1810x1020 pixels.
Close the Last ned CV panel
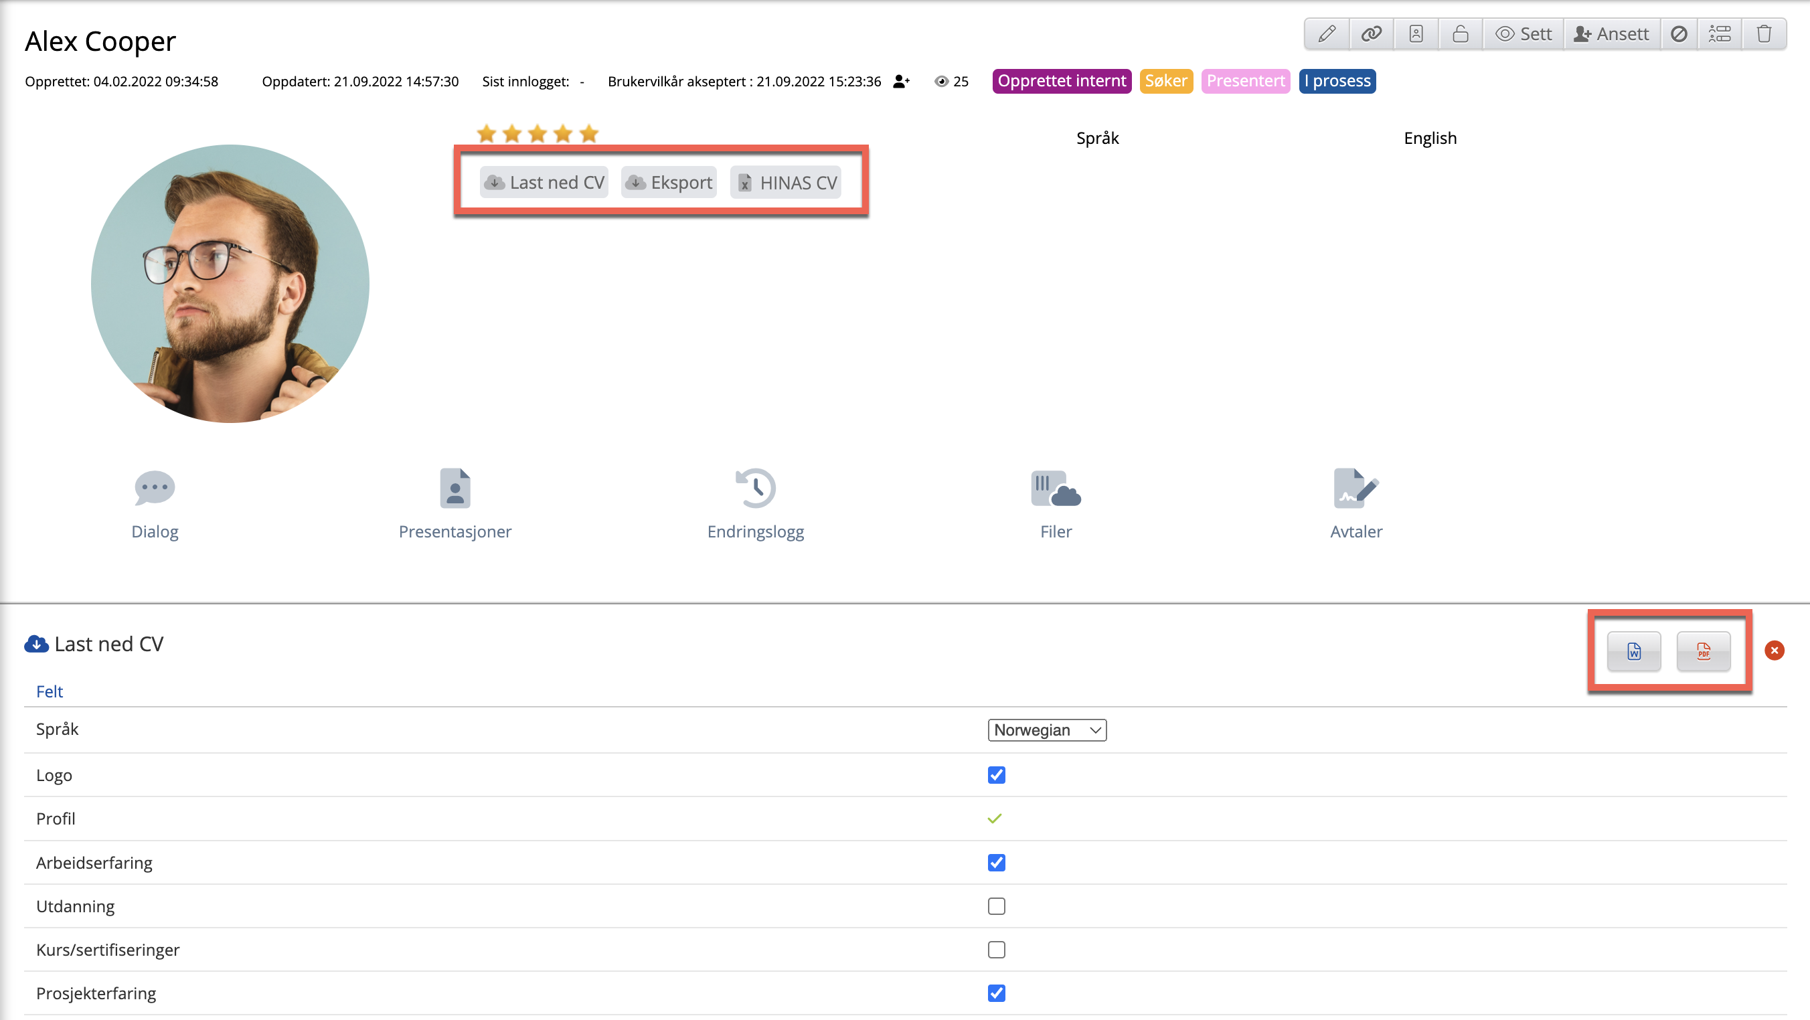point(1773,651)
